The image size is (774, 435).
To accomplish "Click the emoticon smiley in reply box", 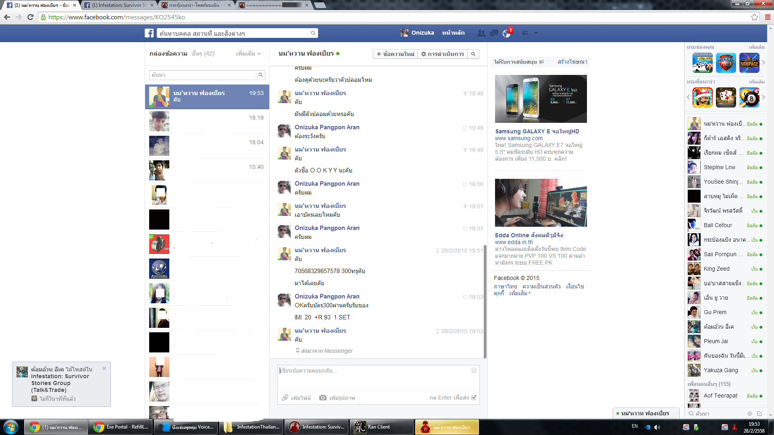I will (474, 370).
